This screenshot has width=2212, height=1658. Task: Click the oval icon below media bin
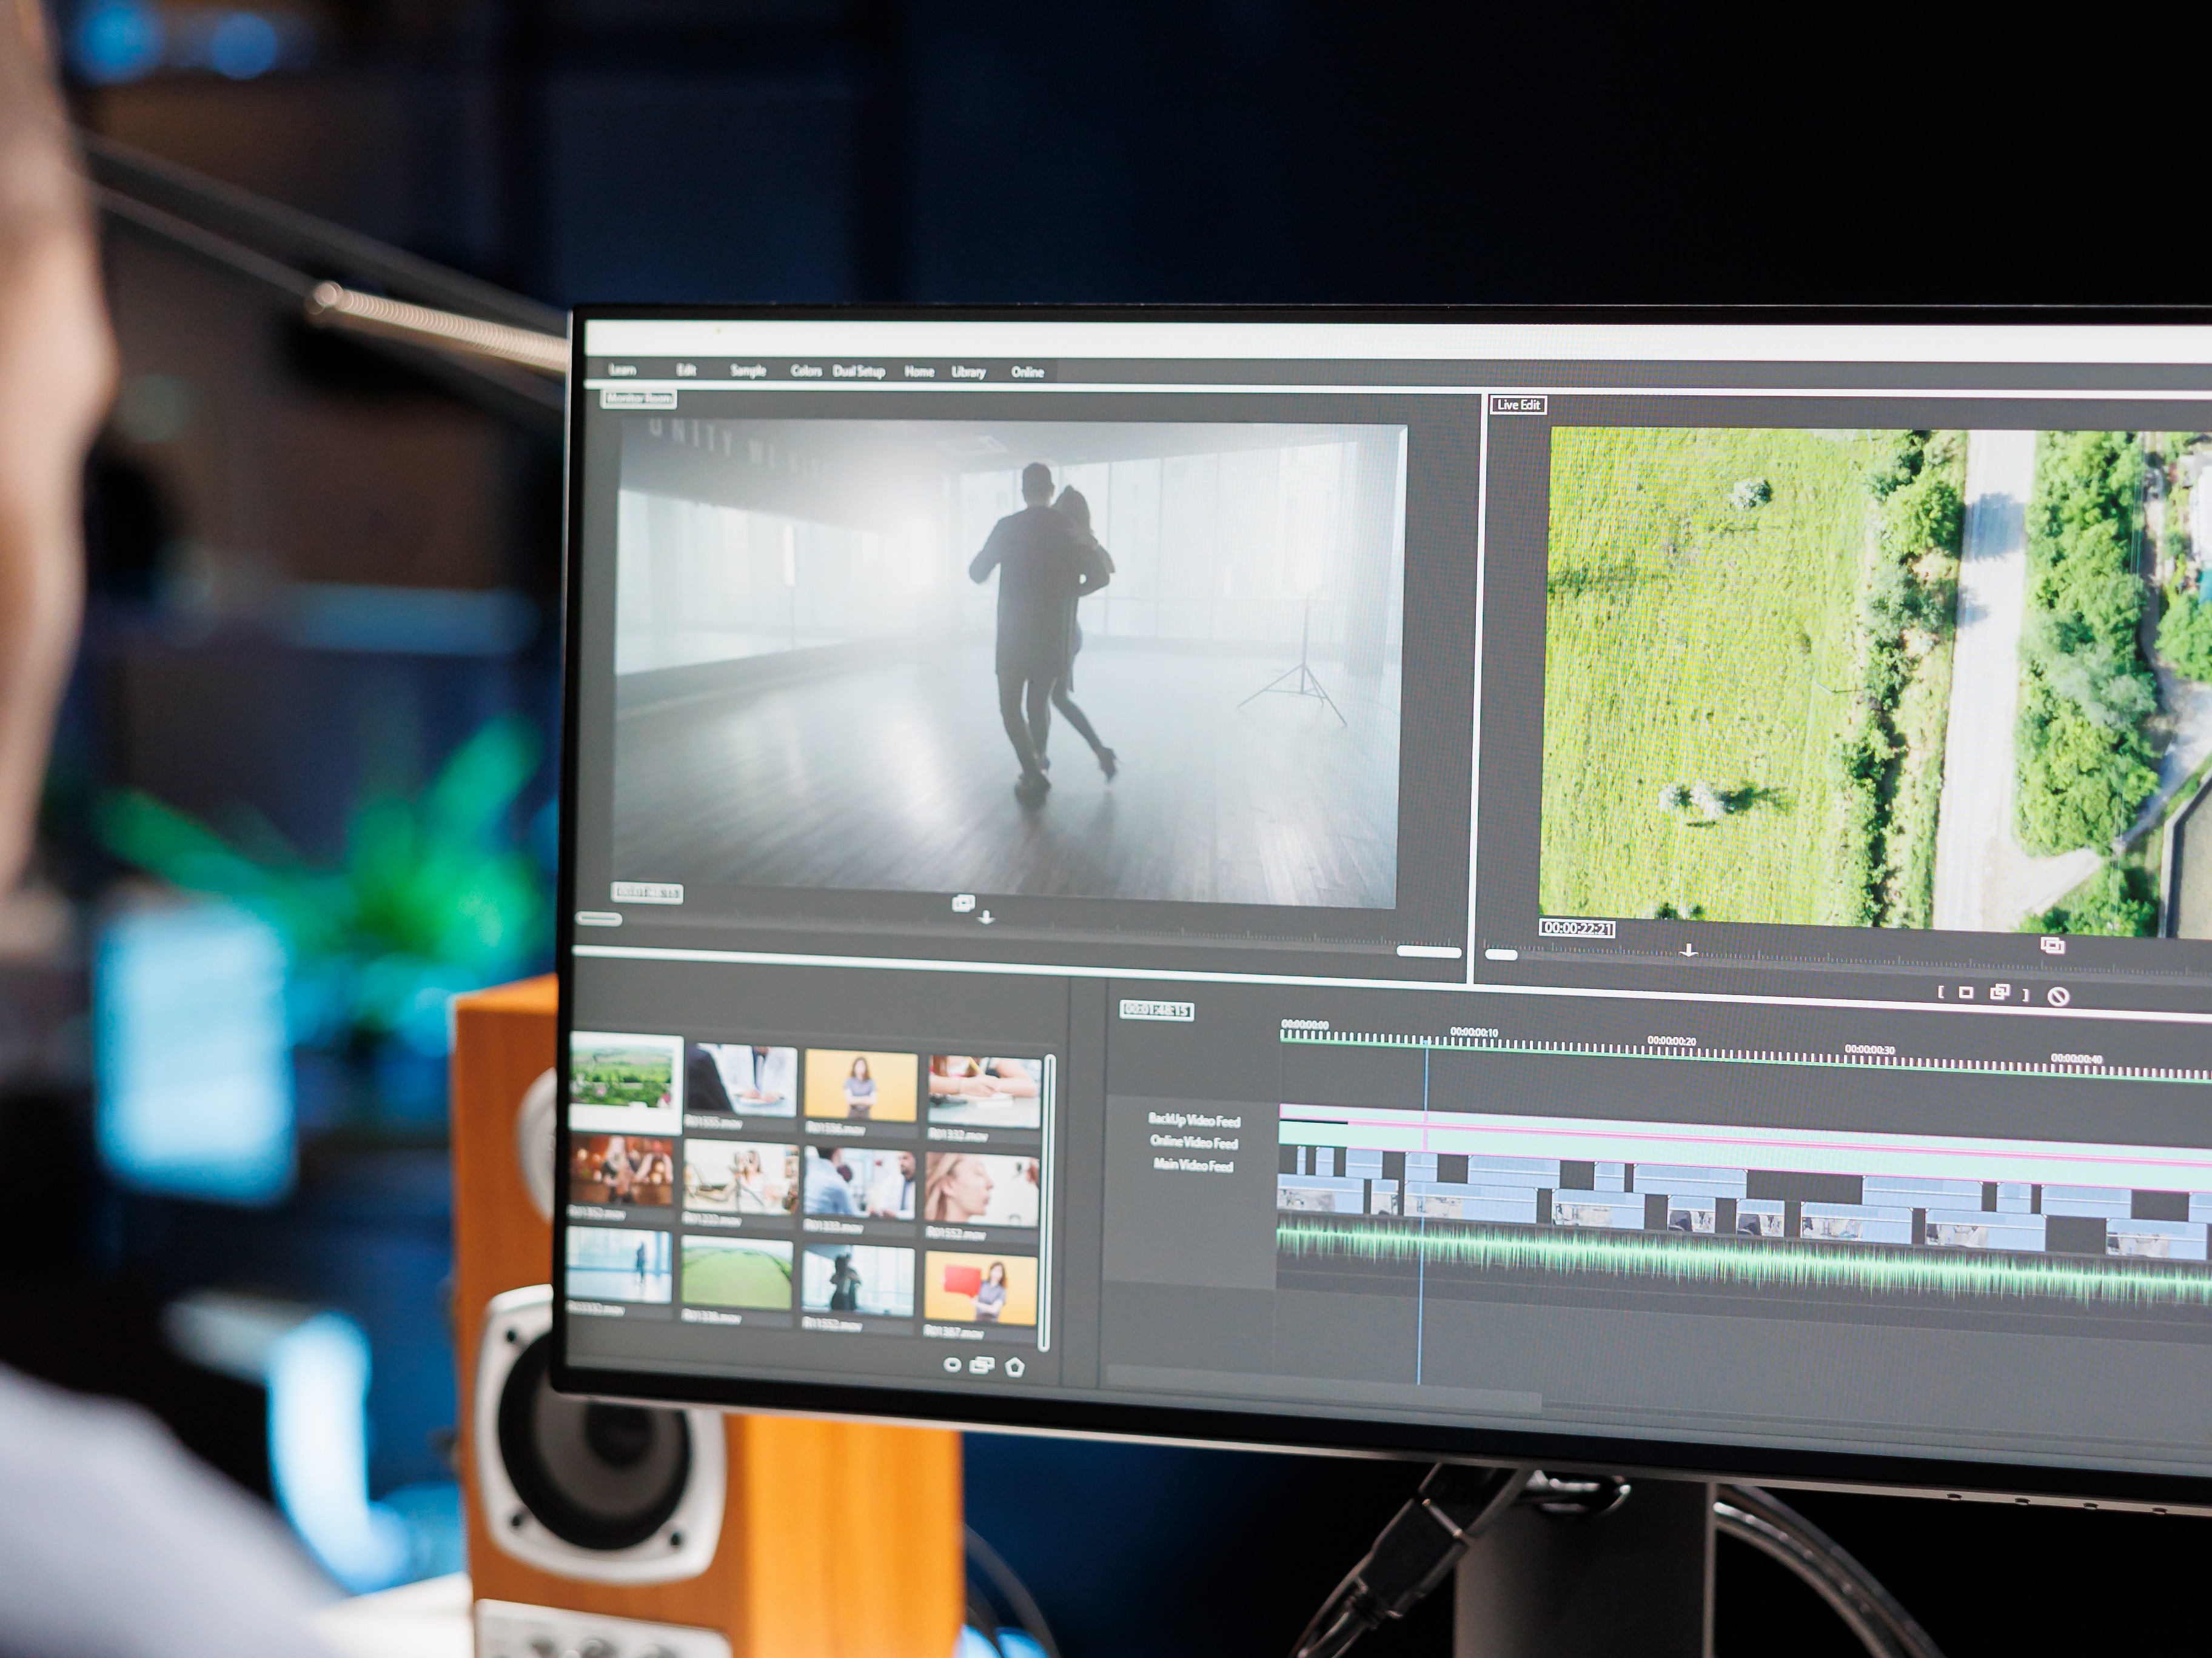[952, 1364]
